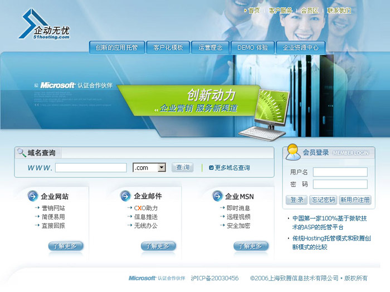Click the 企业MSN heading
The image size is (390, 292).
click(239, 196)
